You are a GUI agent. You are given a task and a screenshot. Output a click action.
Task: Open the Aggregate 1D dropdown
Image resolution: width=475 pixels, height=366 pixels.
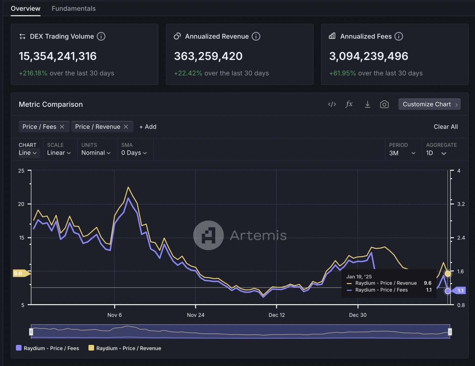[x=436, y=153]
